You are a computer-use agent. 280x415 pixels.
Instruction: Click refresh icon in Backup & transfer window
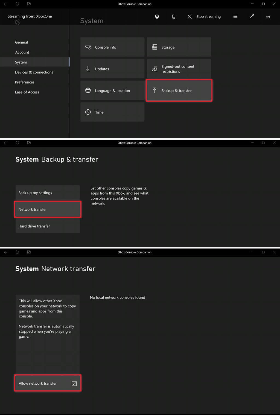[x=17, y=143]
